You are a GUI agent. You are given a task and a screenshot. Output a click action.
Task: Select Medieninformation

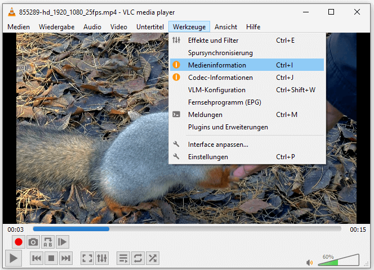point(247,65)
